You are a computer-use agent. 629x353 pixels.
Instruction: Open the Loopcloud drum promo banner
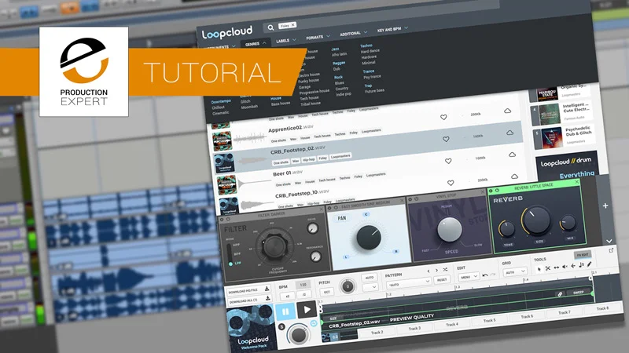566,165
